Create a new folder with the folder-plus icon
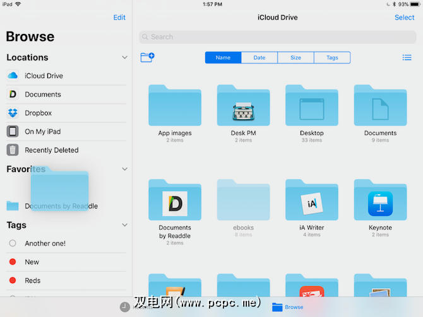This screenshot has height=317, width=423. [x=147, y=57]
